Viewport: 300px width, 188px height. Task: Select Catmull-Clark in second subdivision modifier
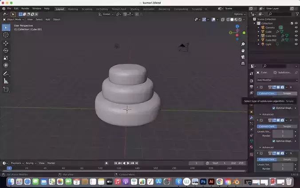[x=267, y=126]
